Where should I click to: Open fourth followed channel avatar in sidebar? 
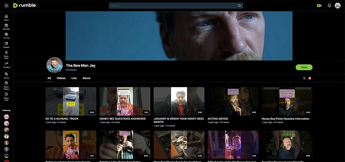pyautogui.click(x=6, y=136)
